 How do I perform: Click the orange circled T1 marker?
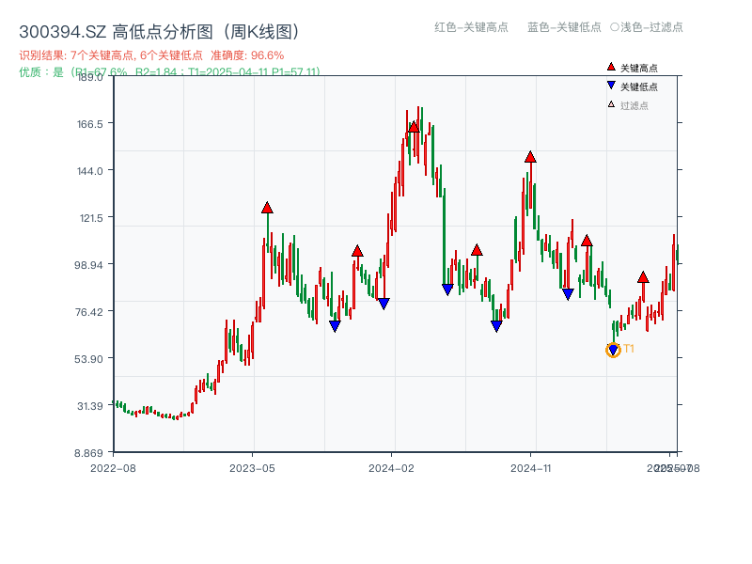(x=613, y=350)
